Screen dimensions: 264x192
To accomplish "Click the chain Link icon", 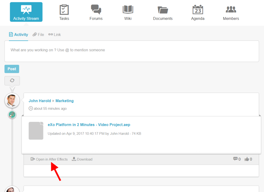I will [51, 34].
